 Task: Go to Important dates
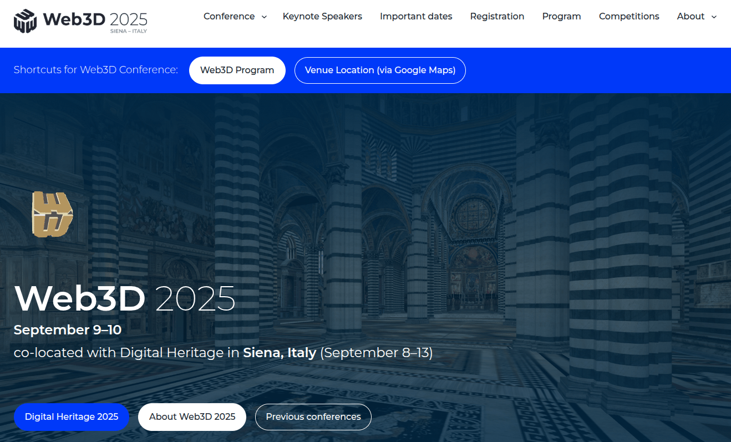416,17
